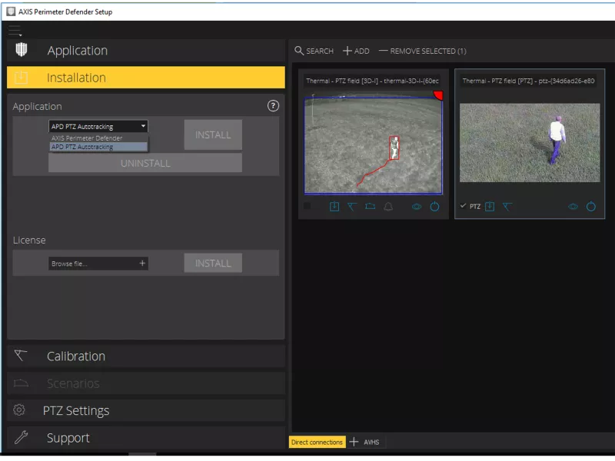Click scenarios icon under 3D-I thermal camera

(x=370, y=207)
